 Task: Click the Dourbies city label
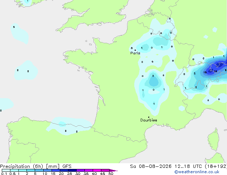click(149, 120)
